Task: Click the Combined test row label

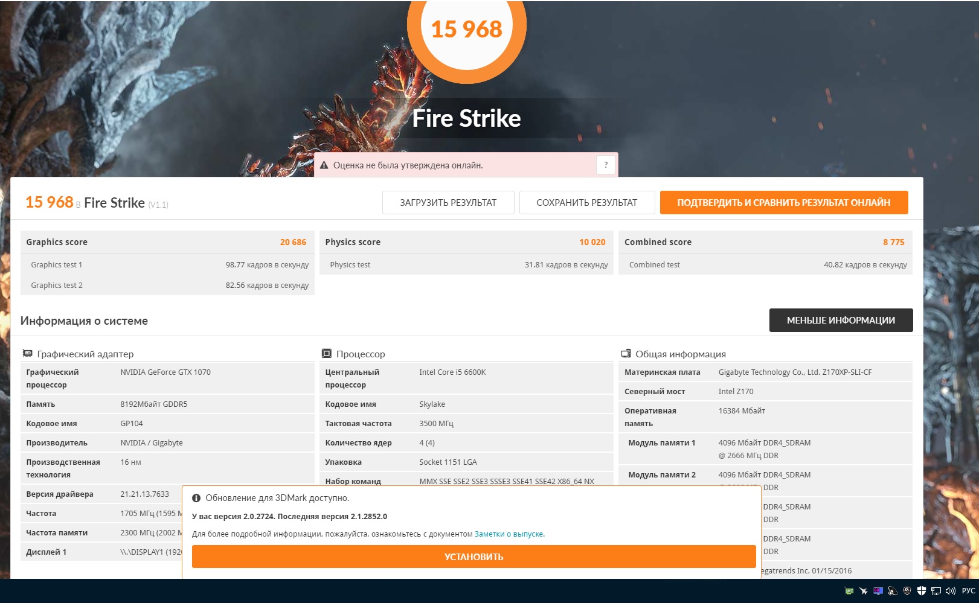Action: point(655,264)
